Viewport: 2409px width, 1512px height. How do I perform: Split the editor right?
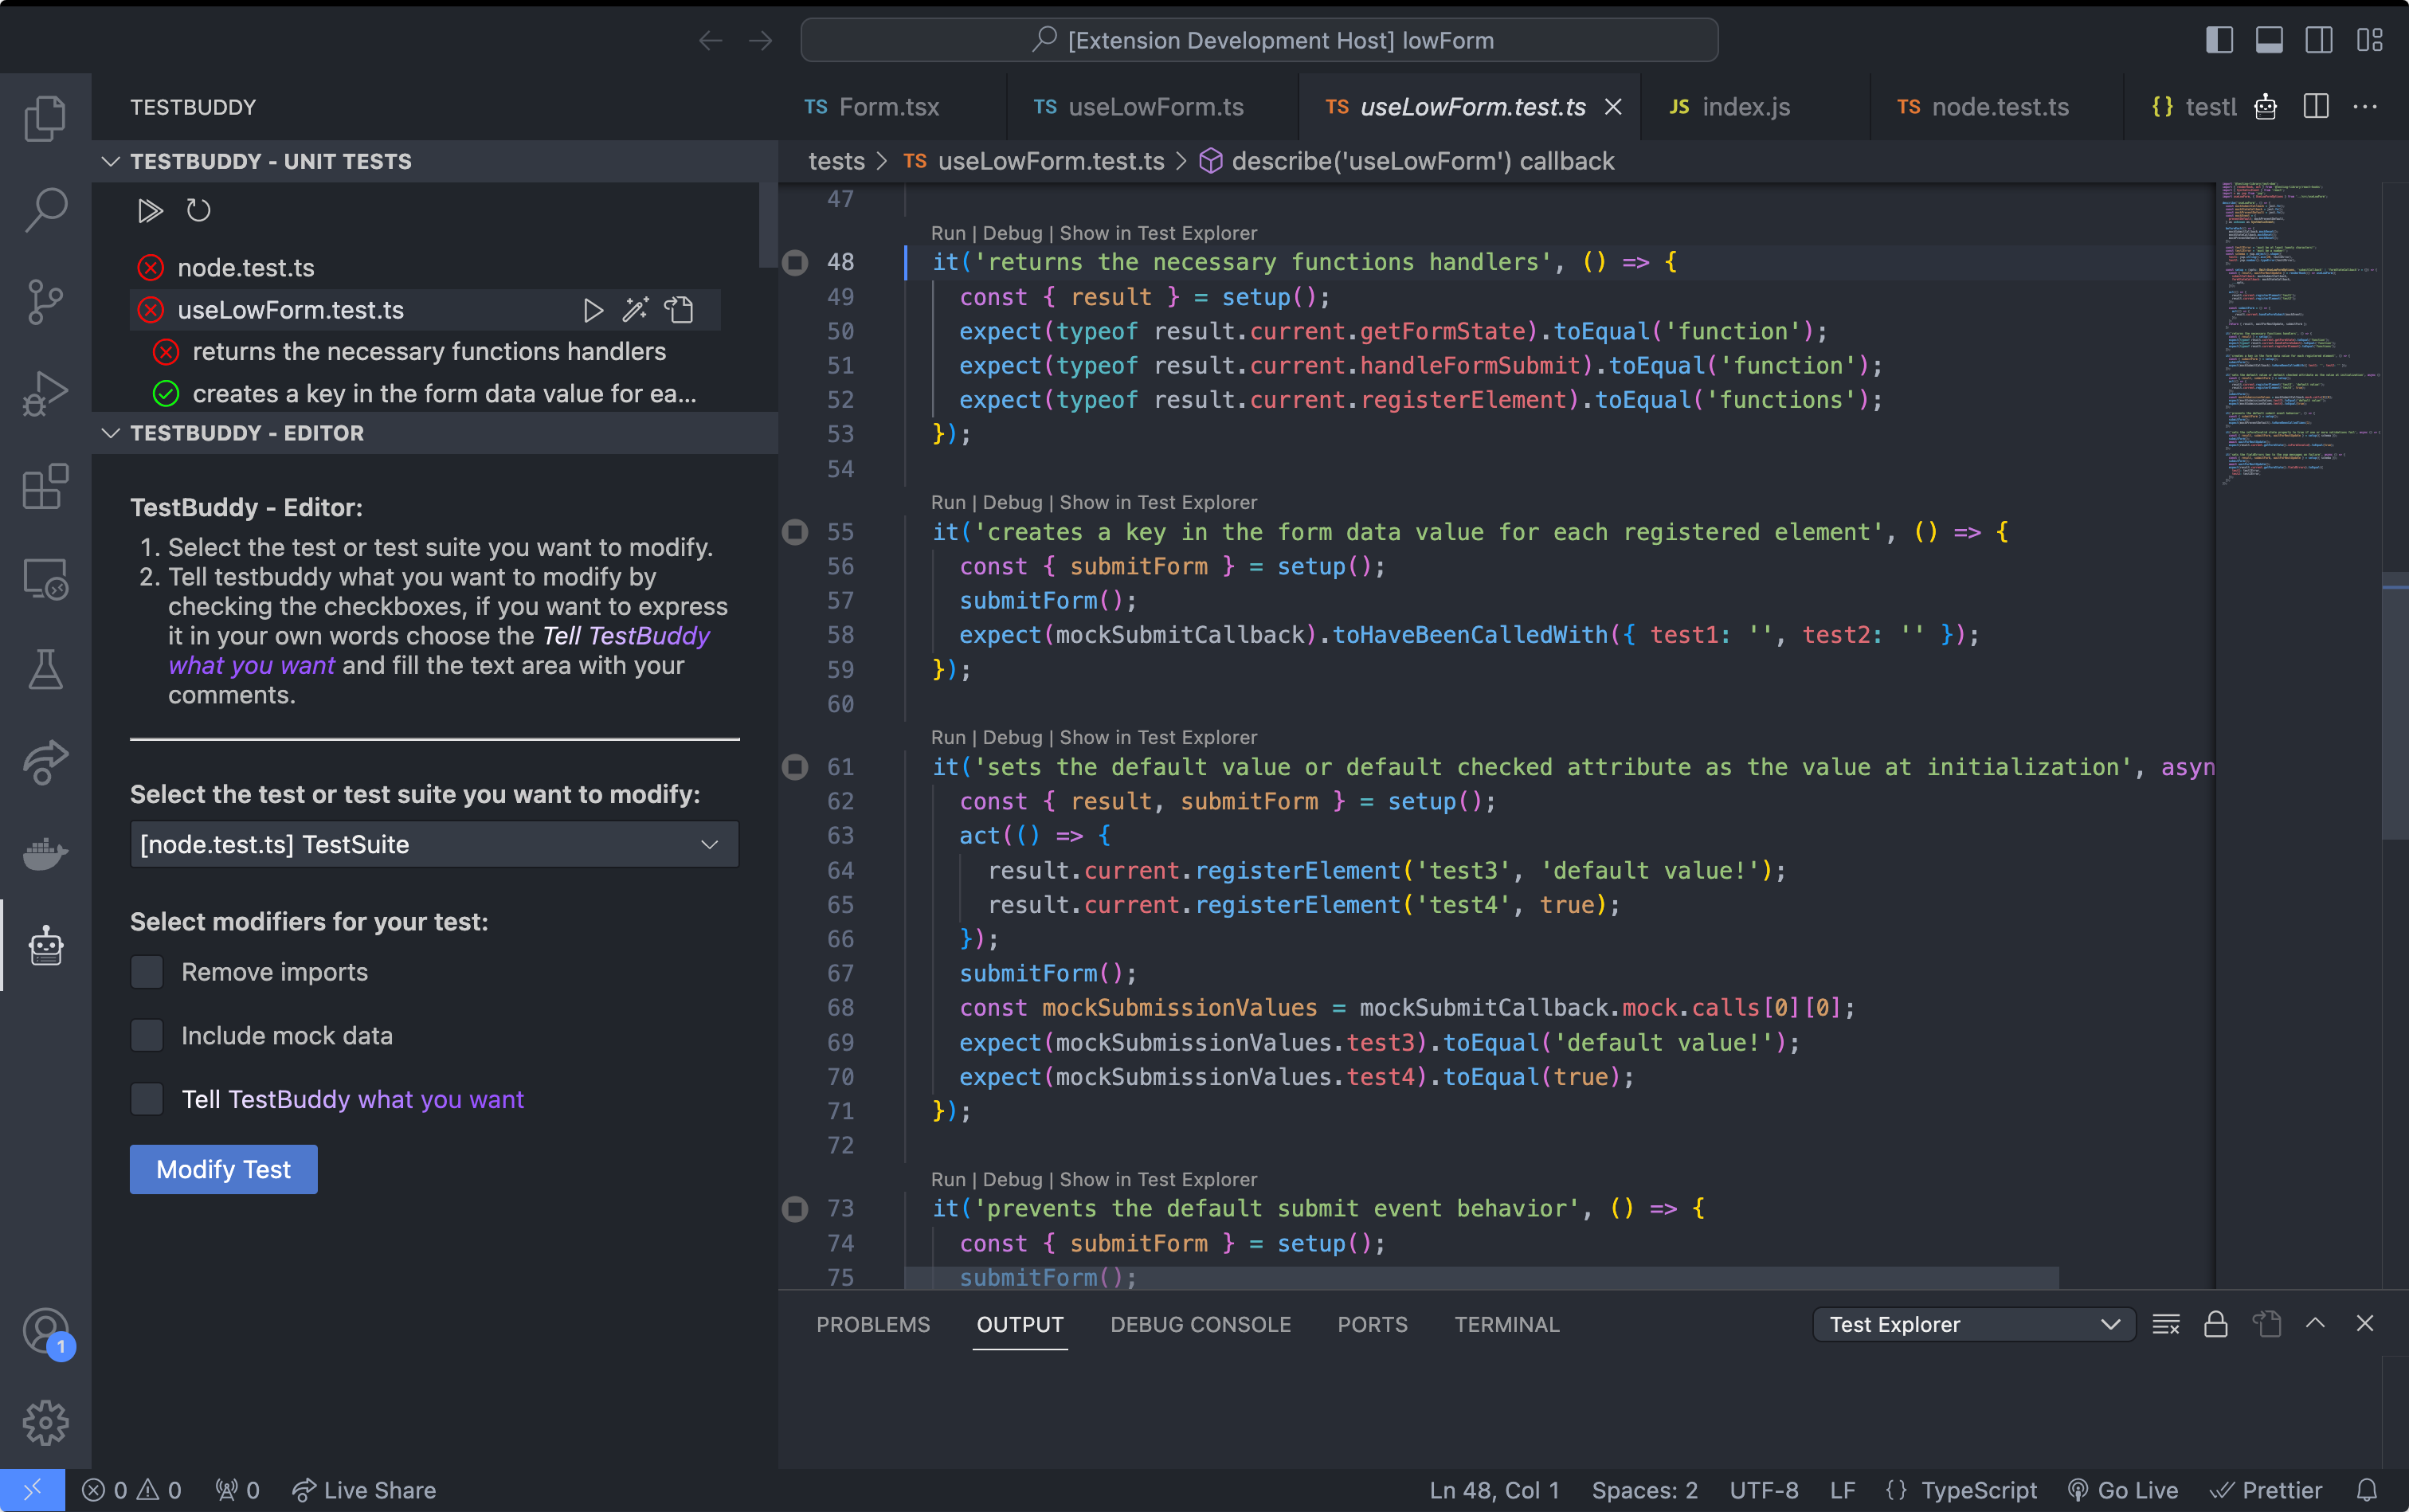2316,107
